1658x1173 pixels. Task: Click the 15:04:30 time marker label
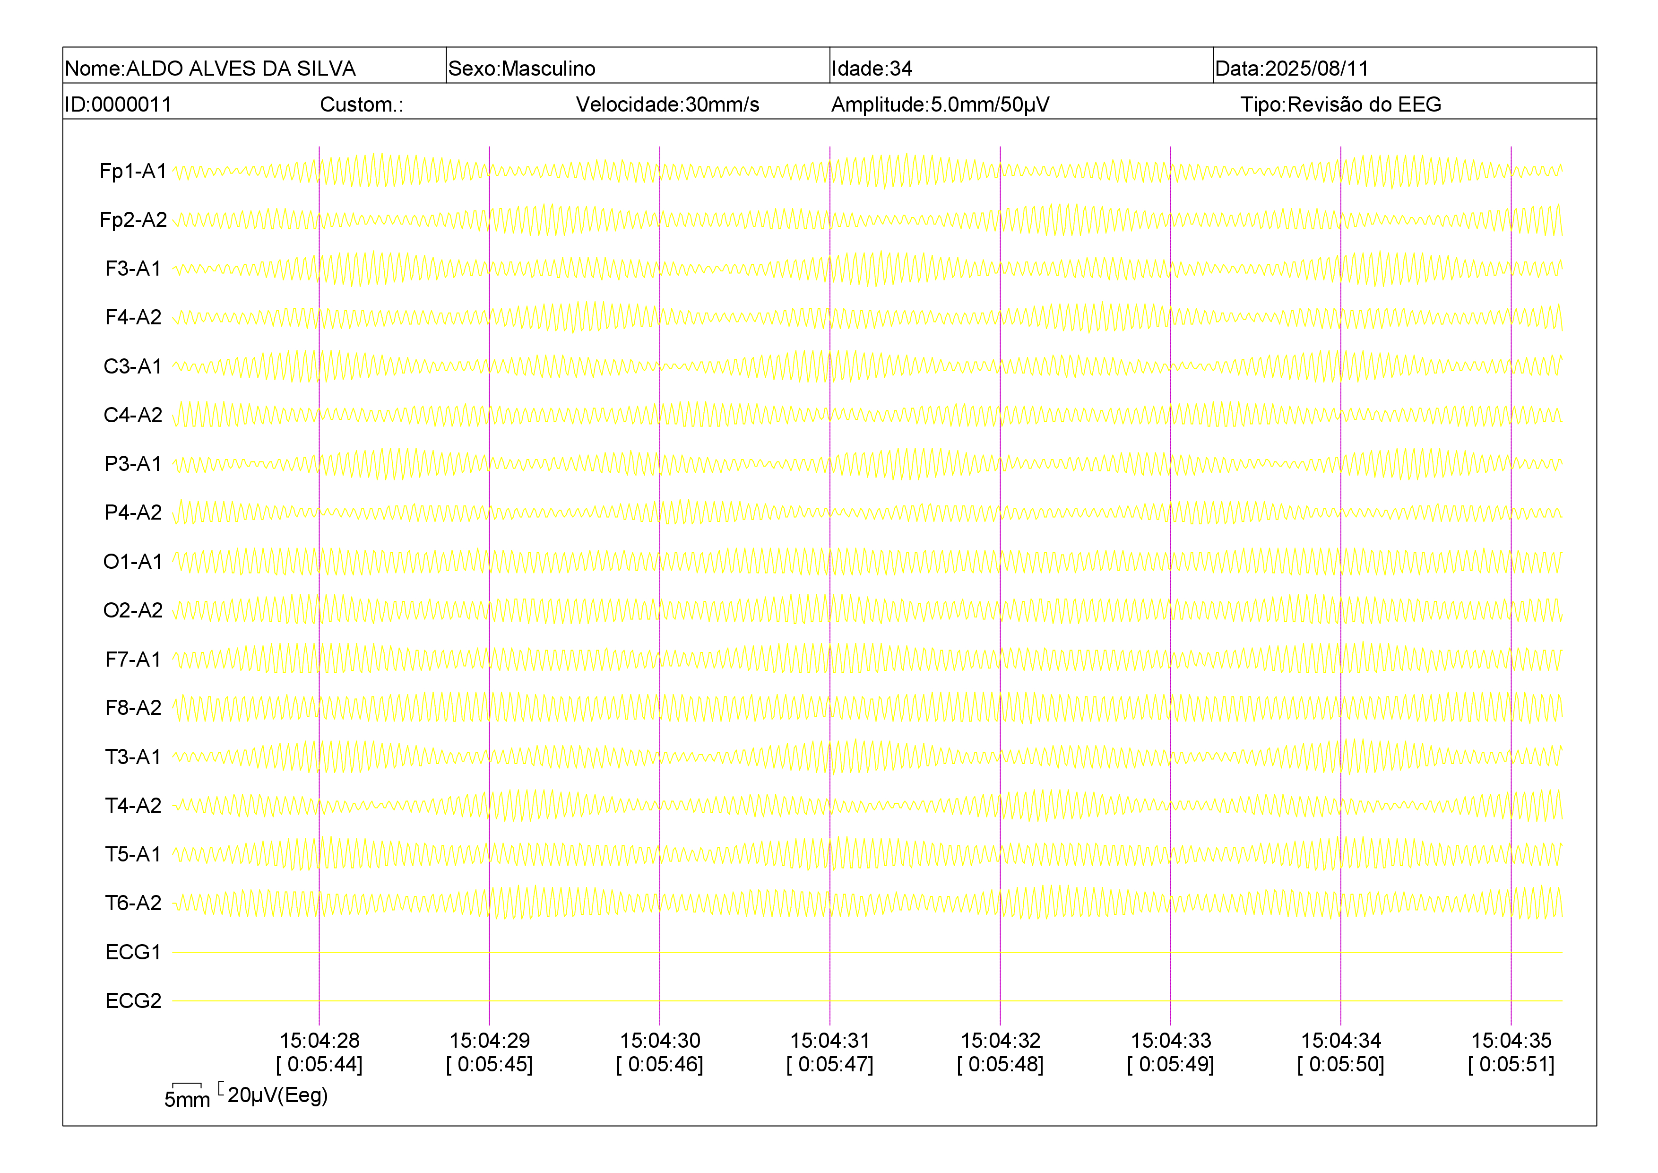(660, 1040)
